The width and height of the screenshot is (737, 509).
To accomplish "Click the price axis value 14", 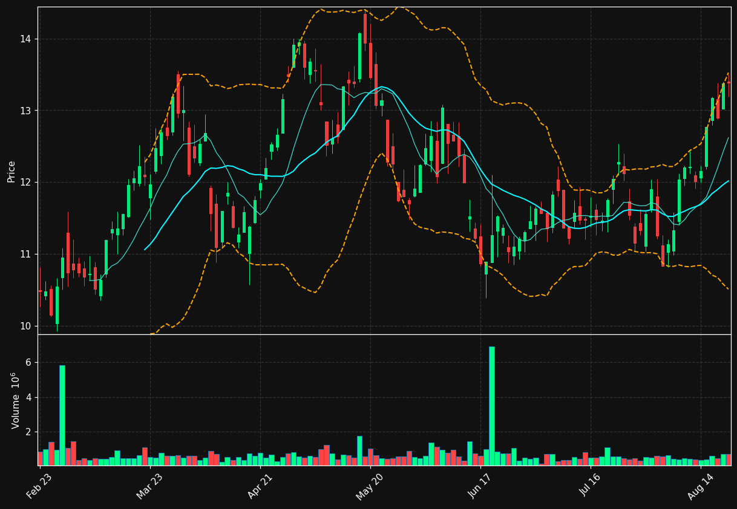I will tap(27, 39).
